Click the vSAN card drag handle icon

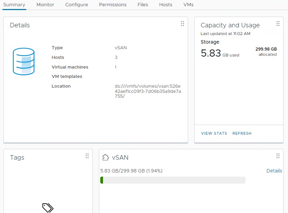tap(278, 156)
